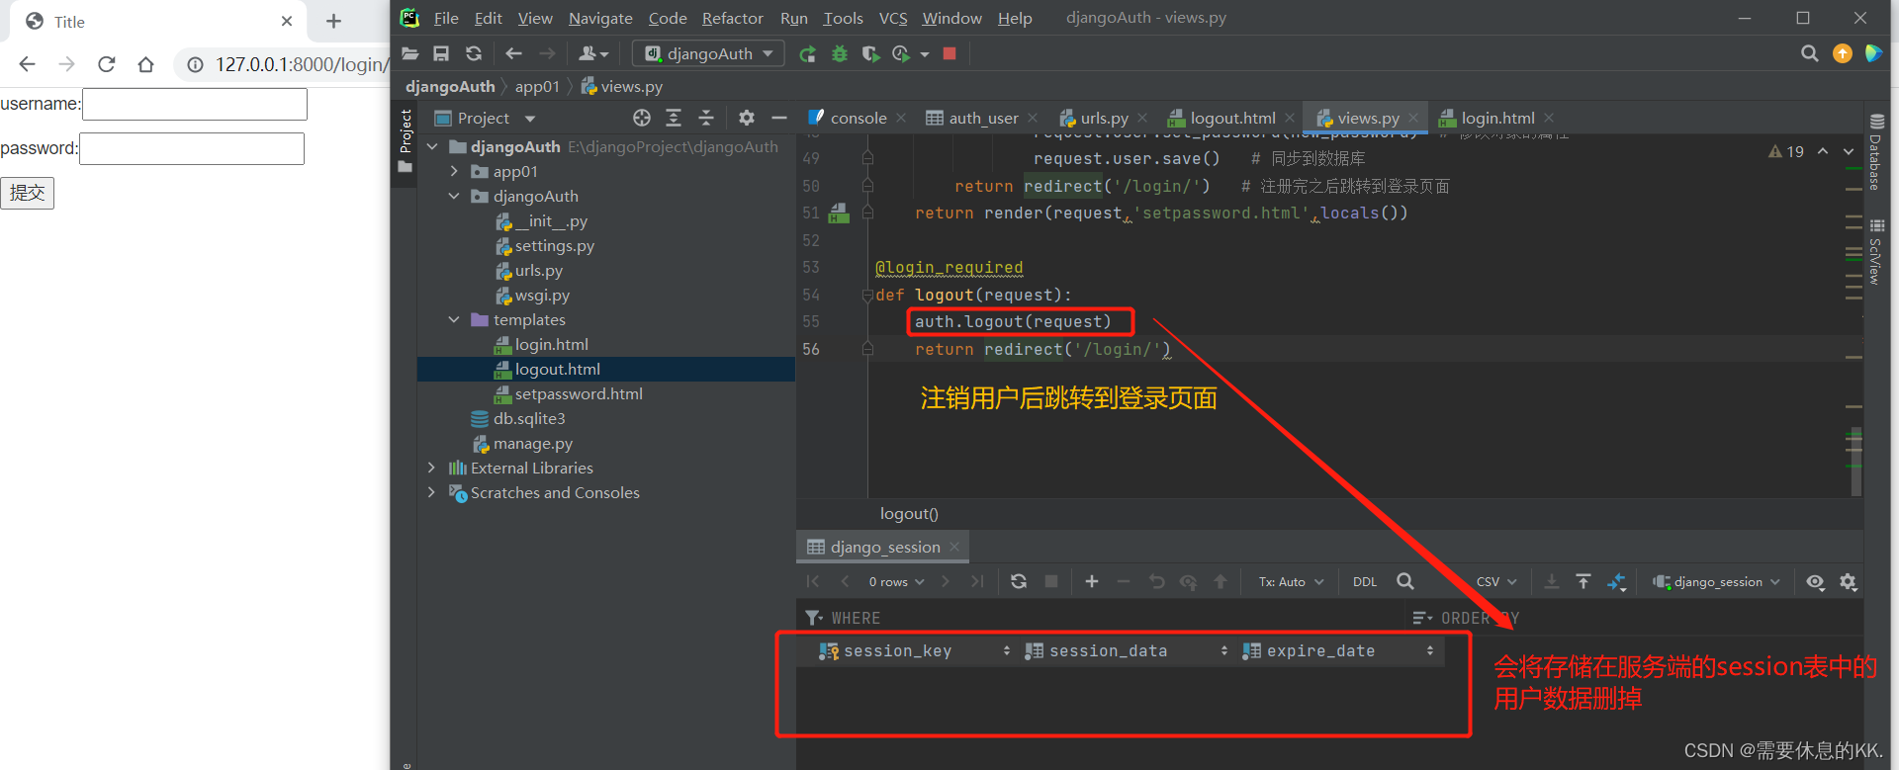This screenshot has width=1899, height=770.
Task: Click the Run djangoAuth icon
Action: pos(808,53)
